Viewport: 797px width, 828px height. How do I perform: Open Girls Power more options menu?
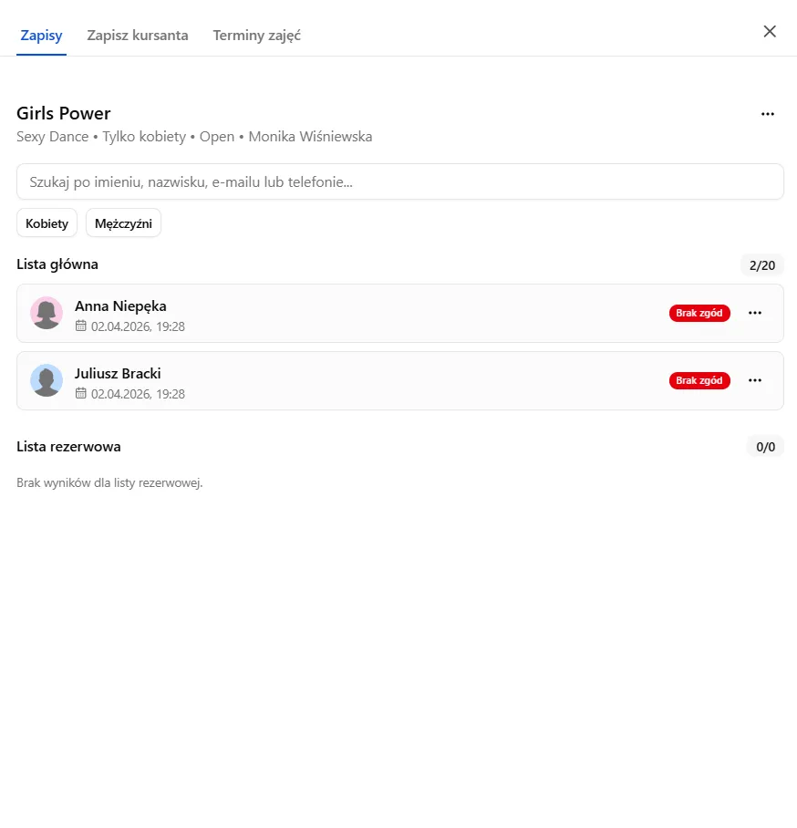pos(768,114)
